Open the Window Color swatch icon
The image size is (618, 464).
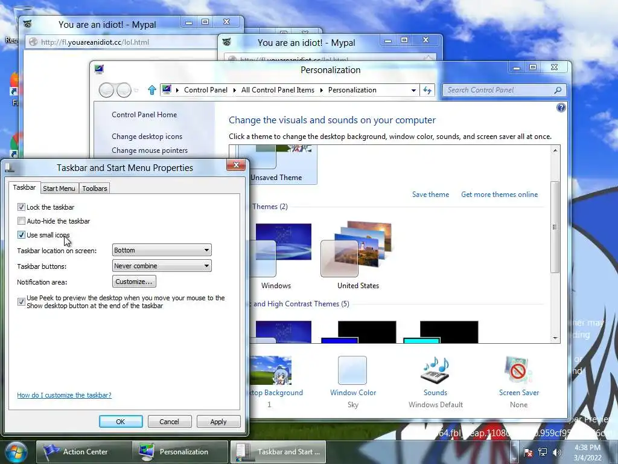(352, 370)
